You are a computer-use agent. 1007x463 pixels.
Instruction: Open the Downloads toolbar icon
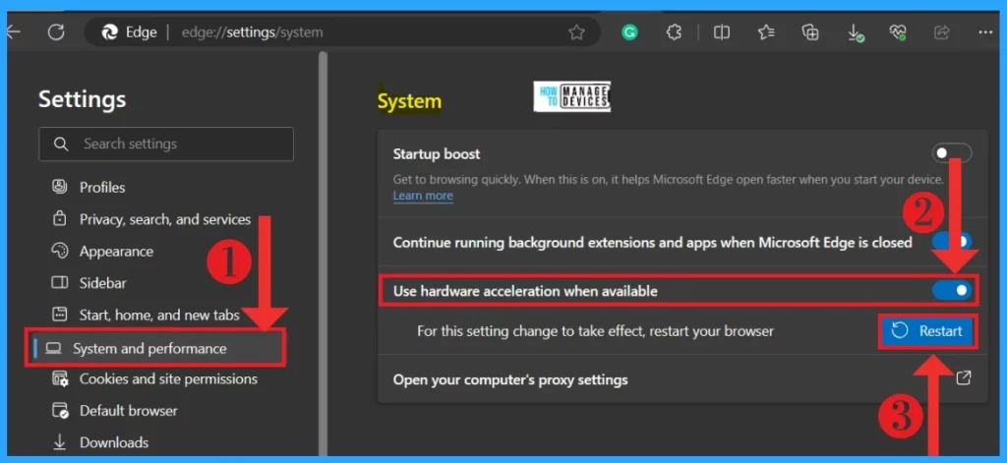(855, 32)
